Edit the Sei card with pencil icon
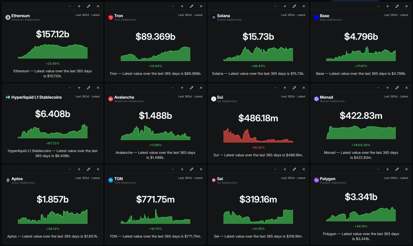This screenshot has height=246, width=413. pyautogui.click(x=294, y=169)
